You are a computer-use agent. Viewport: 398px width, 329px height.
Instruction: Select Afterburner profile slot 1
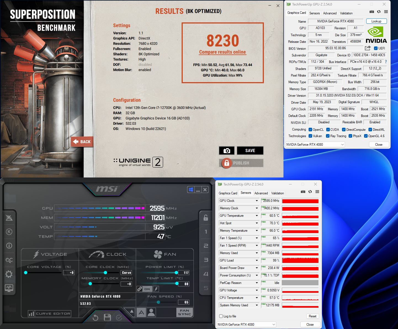pyautogui.click(x=206, y=232)
